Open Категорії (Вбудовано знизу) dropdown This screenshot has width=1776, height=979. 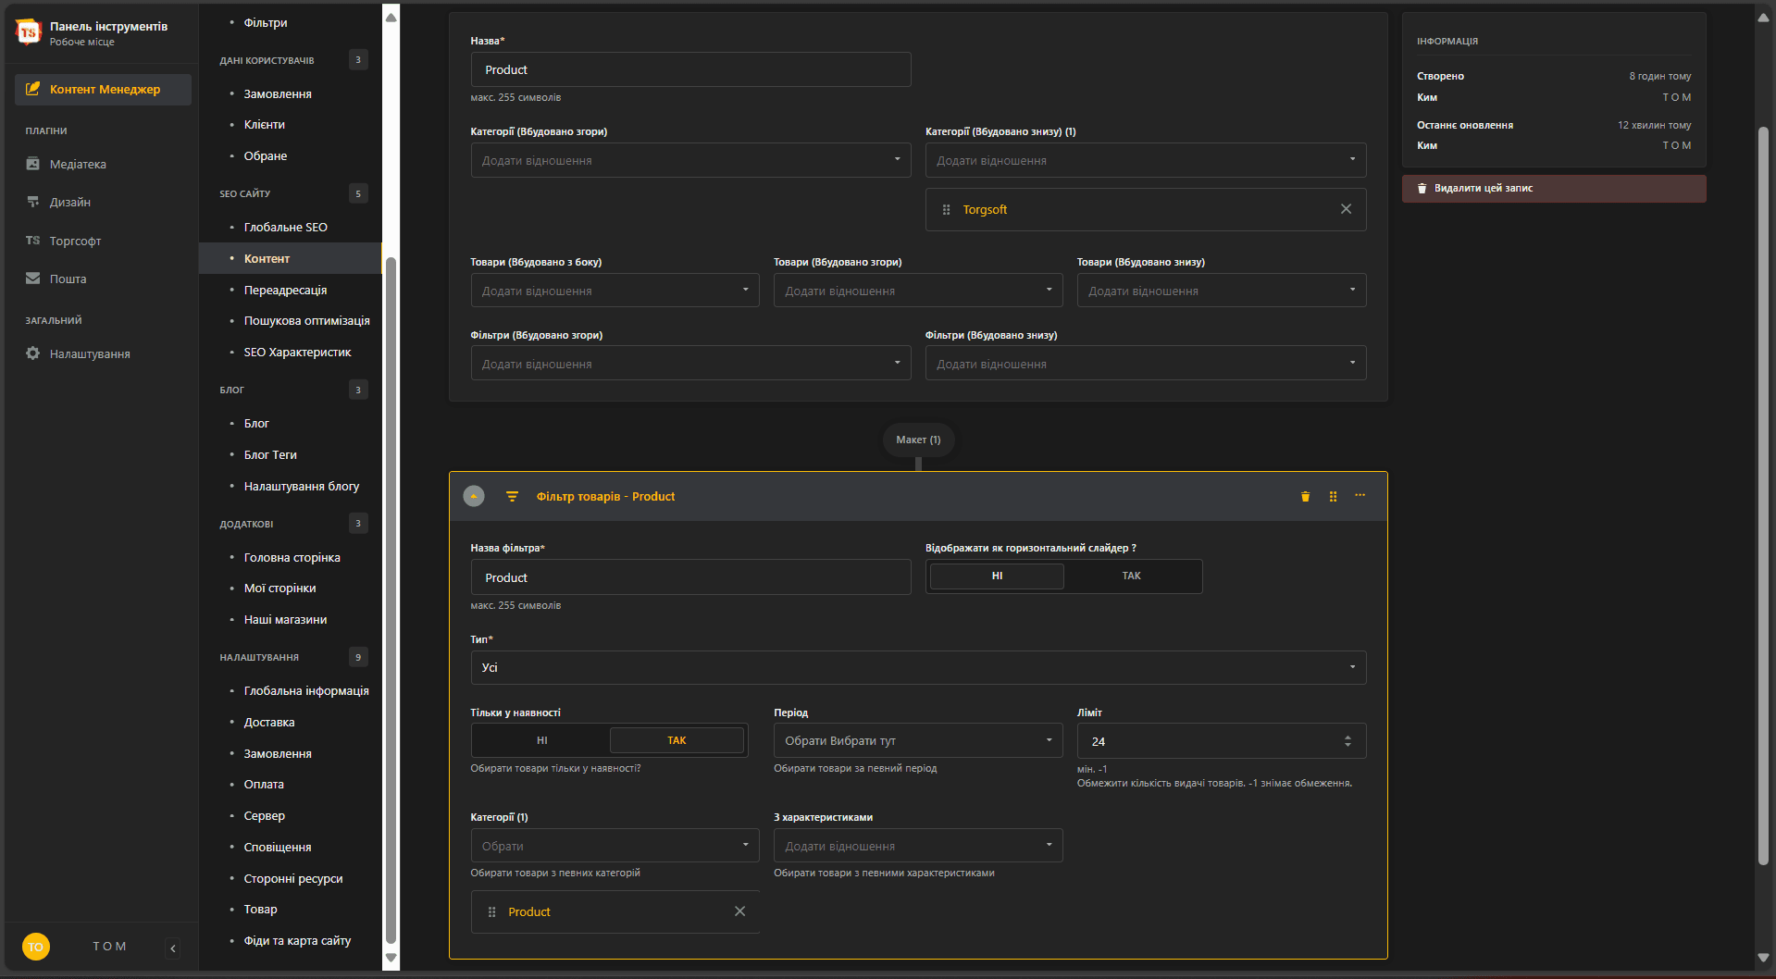pos(1146,160)
